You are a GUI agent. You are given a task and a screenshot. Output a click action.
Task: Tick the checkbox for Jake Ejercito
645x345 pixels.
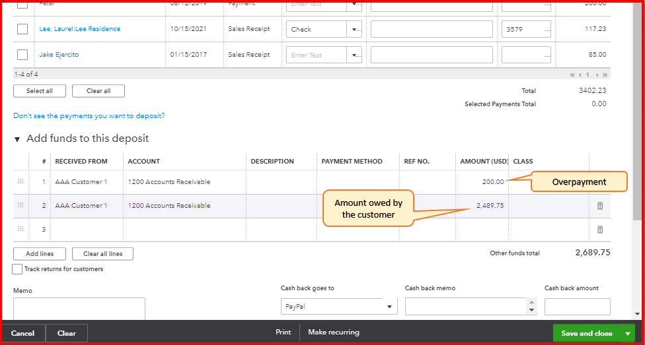tap(22, 55)
